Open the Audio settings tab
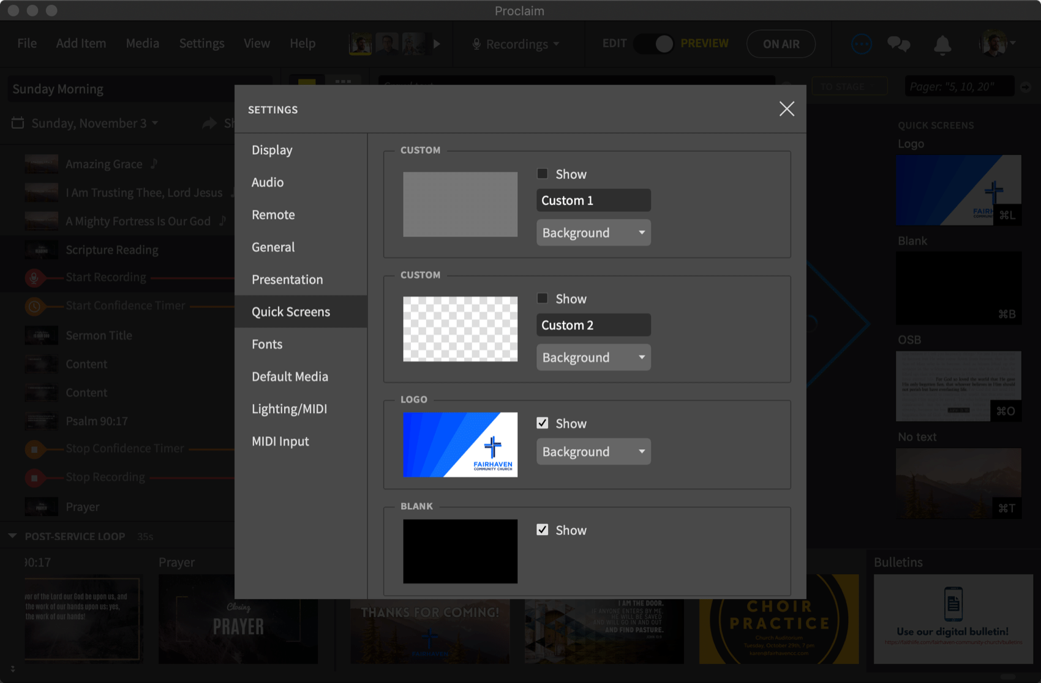The width and height of the screenshot is (1041, 683). click(301, 182)
